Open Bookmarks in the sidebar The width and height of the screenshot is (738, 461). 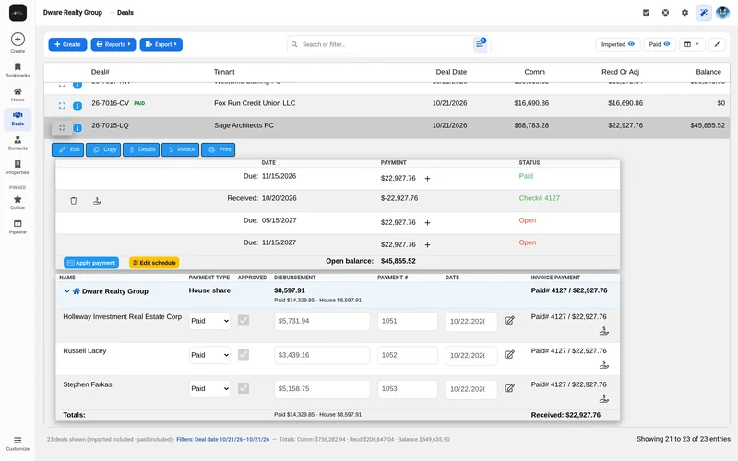point(18,70)
